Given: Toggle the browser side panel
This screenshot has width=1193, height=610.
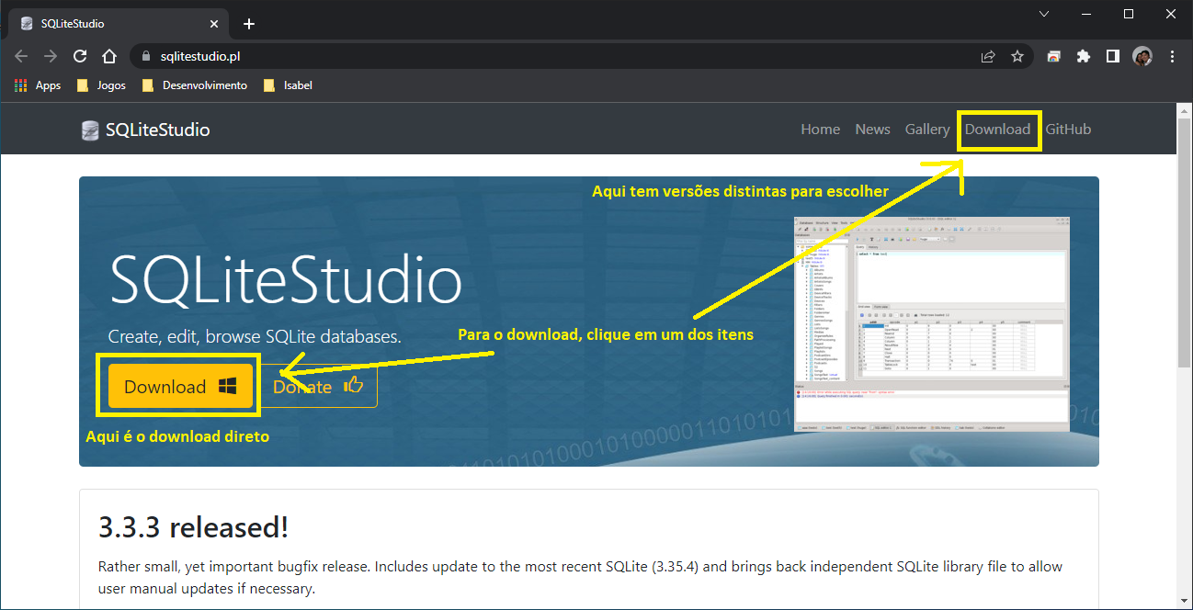Looking at the screenshot, I should pos(1113,56).
